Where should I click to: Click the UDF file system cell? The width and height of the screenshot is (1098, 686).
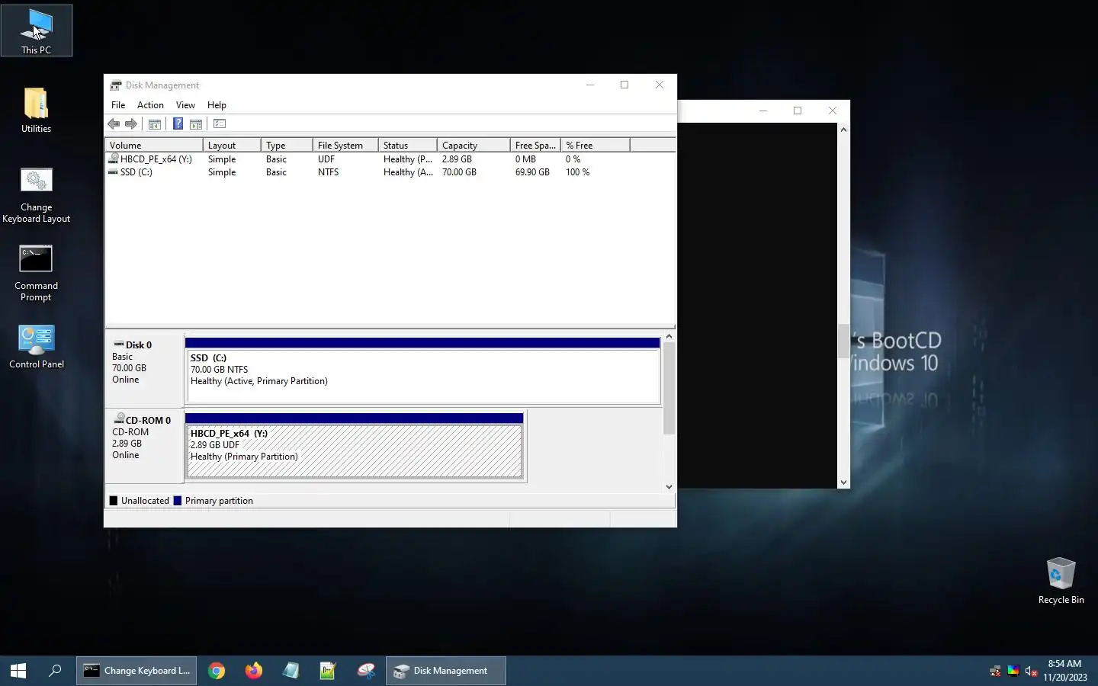click(x=326, y=159)
